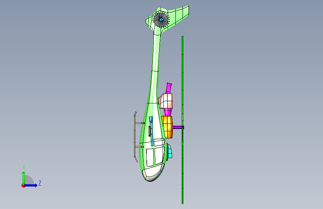Select the main rotor blade
Screen dimensions: 323x209
183,120
